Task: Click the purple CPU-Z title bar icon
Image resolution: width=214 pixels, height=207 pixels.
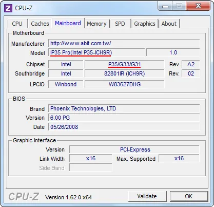Action: click(8, 8)
